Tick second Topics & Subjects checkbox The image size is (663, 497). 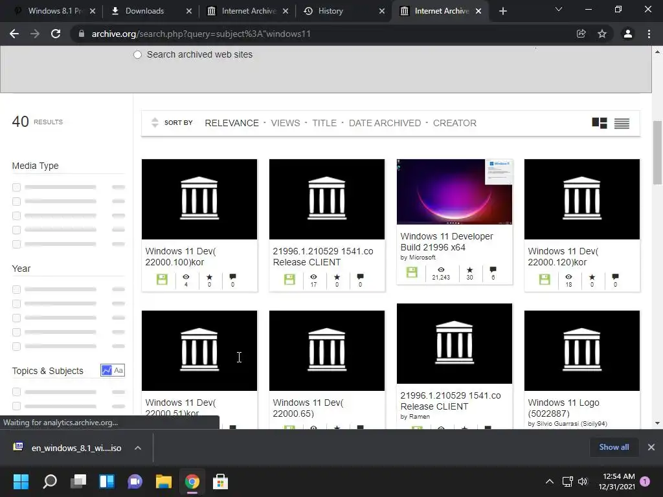pyautogui.click(x=16, y=406)
